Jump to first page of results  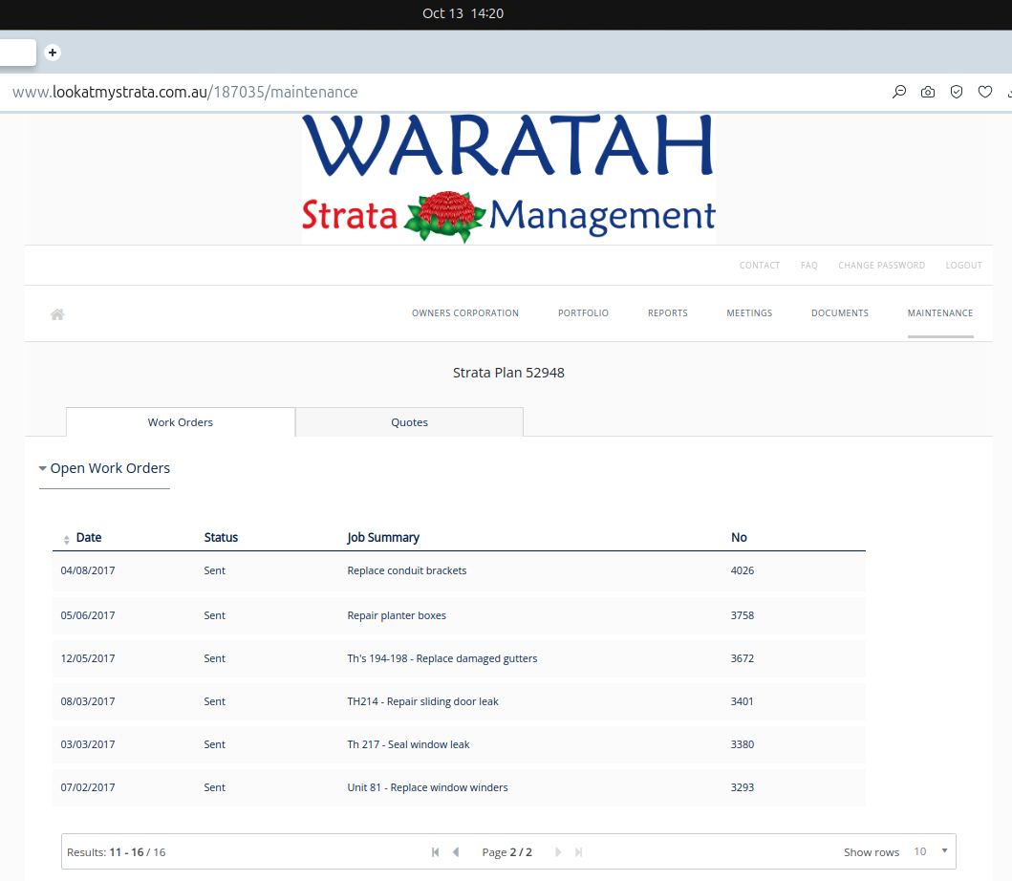436,852
